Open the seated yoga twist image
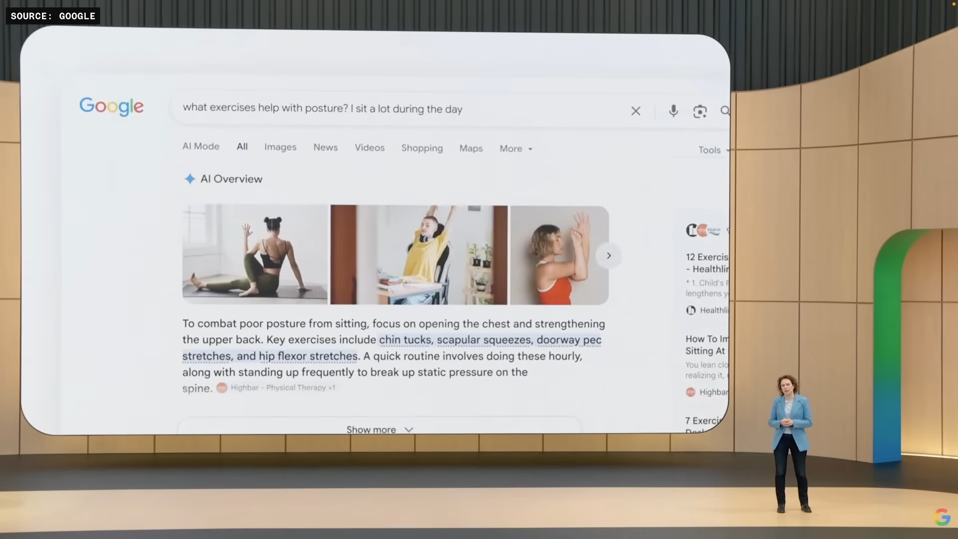 [x=255, y=254]
